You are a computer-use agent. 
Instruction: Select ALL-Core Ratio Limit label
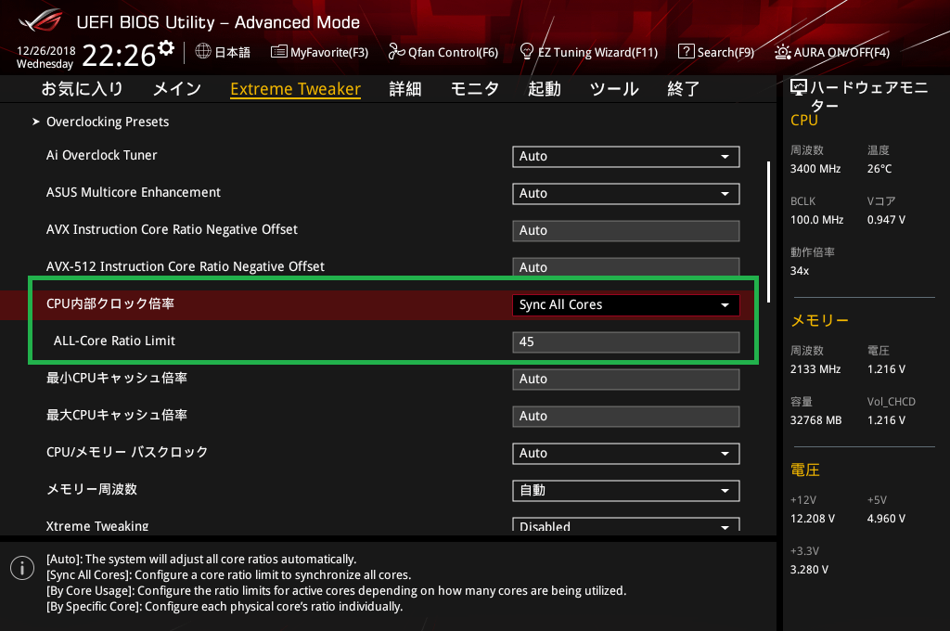click(114, 341)
